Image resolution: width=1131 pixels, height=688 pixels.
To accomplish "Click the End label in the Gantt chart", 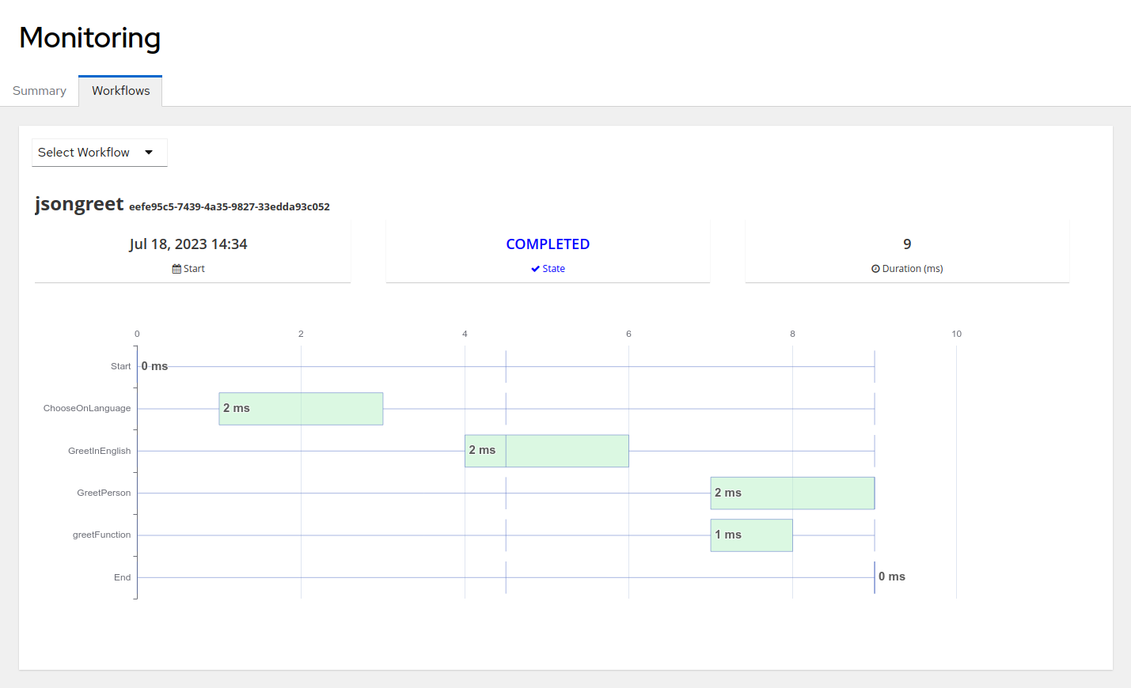I will tap(123, 576).
